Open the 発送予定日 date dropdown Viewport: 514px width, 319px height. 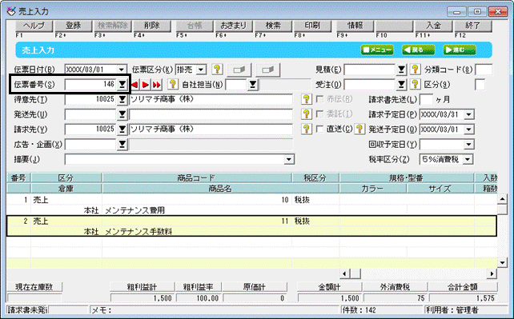(469, 130)
